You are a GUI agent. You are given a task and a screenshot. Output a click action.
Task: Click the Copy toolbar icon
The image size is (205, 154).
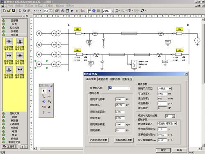click(25, 11)
